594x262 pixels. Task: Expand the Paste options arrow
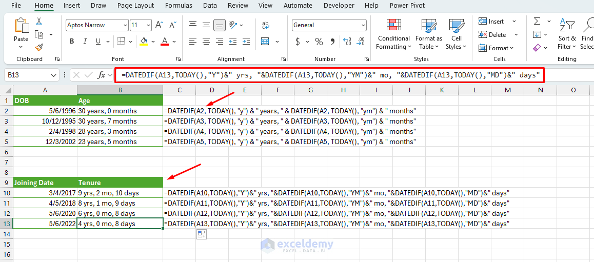coord(21,47)
